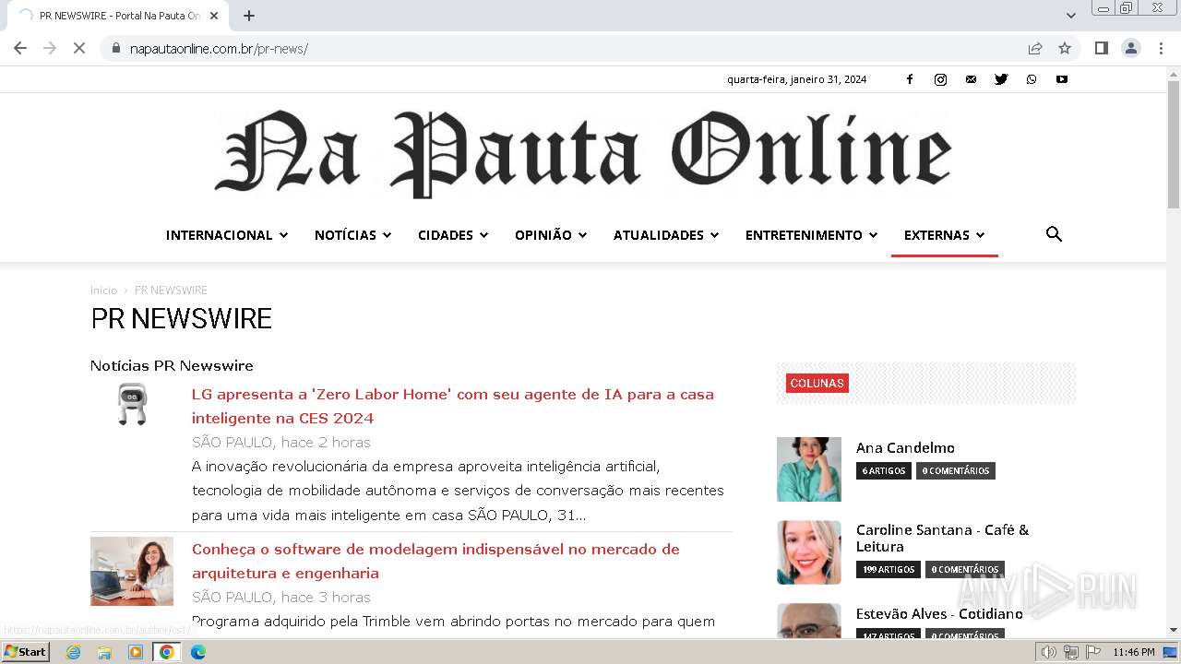This screenshot has width=1181, height=664.
Task: Click the site search magnifier icon
Action: pyautogui.click(x=1054, y=234)
